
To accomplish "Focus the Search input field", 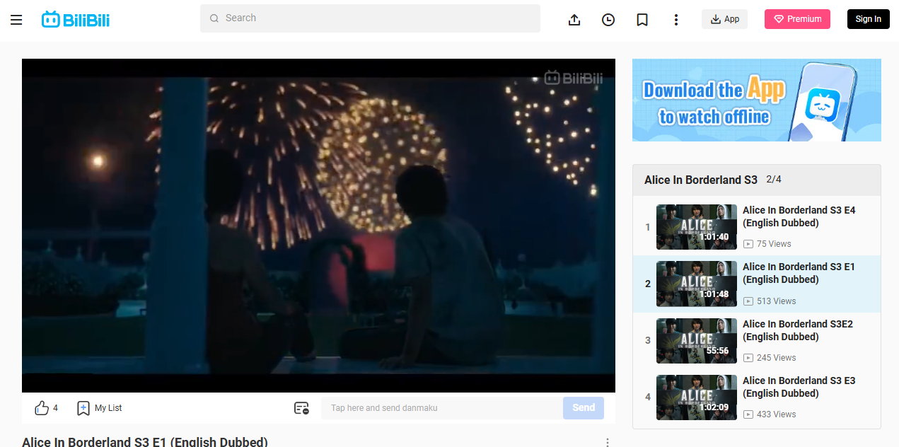I will click(370, 18).
